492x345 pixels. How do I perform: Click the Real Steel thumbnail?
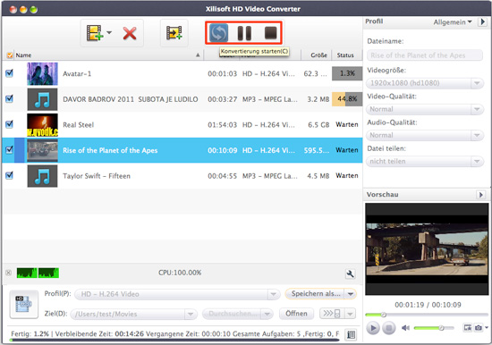pos(42,125)
